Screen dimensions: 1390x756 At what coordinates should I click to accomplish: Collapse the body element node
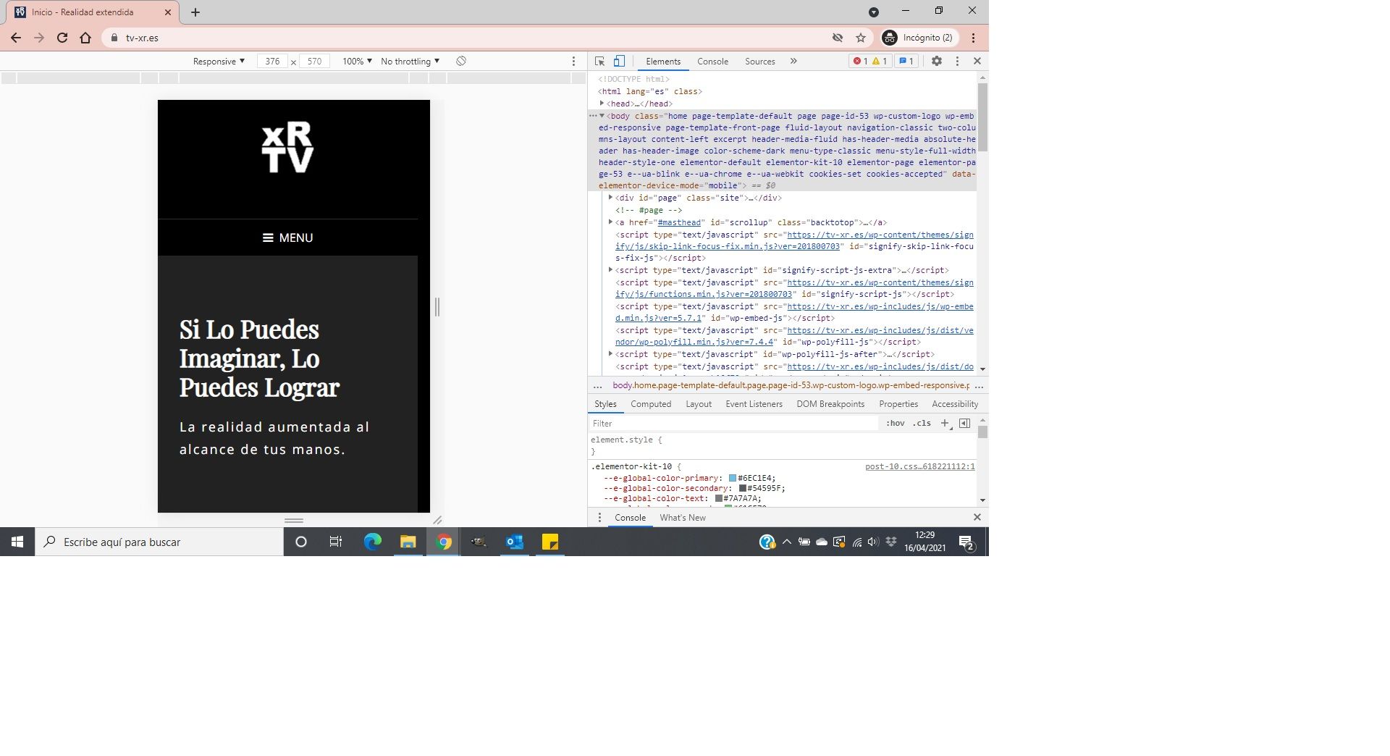(602, 116)
